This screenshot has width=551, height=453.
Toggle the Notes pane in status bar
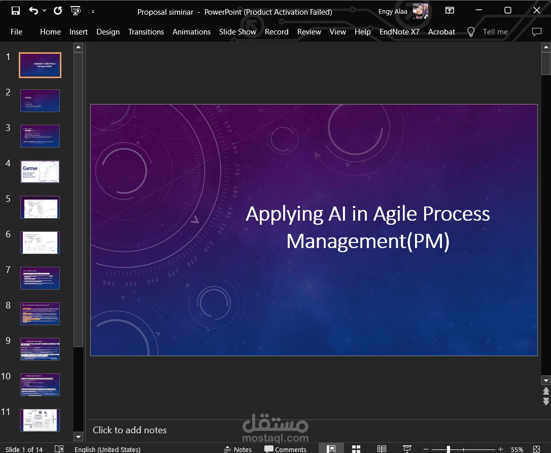pyautogui.click(x=238, y=449)
